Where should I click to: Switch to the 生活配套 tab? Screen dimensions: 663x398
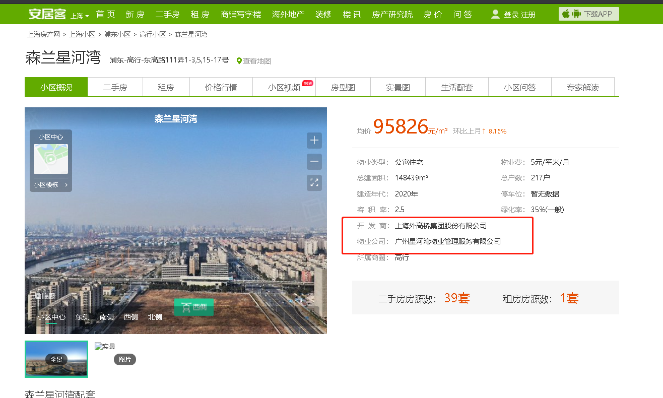[x=457, y=87]
